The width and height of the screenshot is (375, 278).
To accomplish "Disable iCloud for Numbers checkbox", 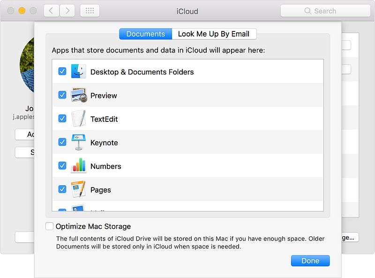I will 62,165.
